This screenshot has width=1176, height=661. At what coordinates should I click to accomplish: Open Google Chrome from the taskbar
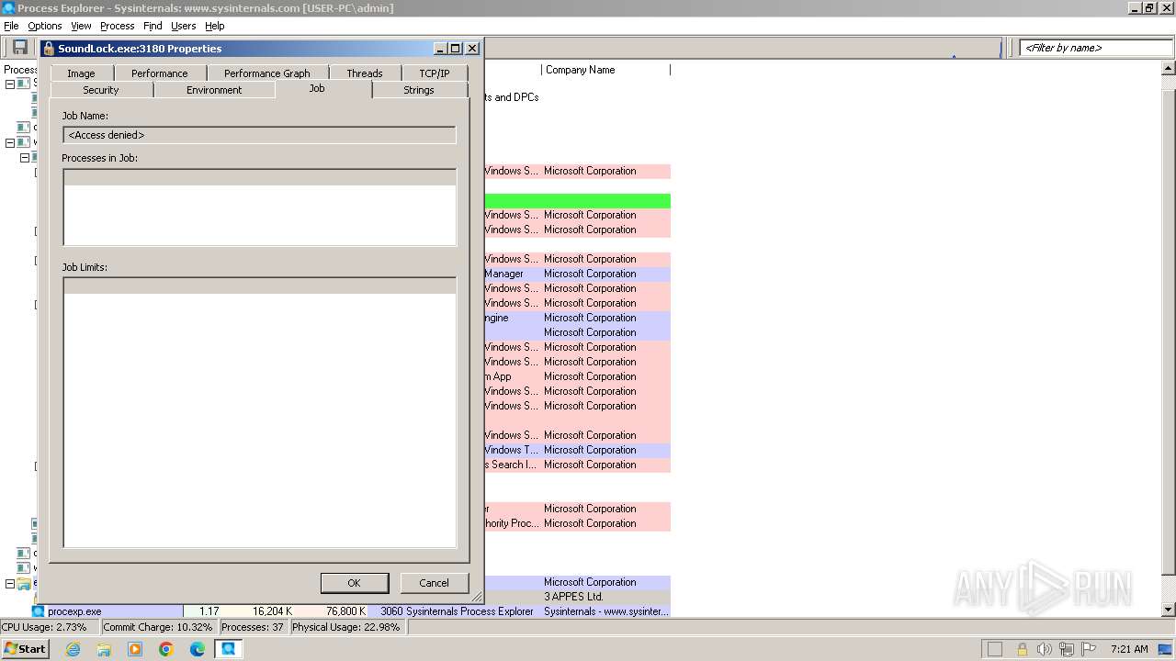(x=166, y=649)
